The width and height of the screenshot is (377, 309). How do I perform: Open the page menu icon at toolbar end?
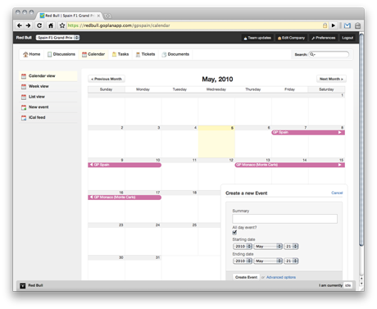pos(357,25)
